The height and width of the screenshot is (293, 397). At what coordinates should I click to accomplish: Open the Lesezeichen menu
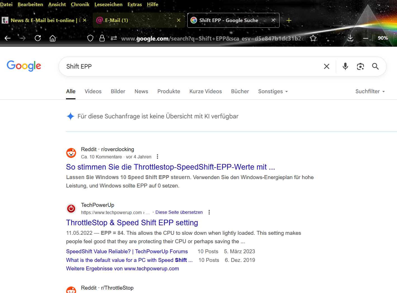point(108,4)
